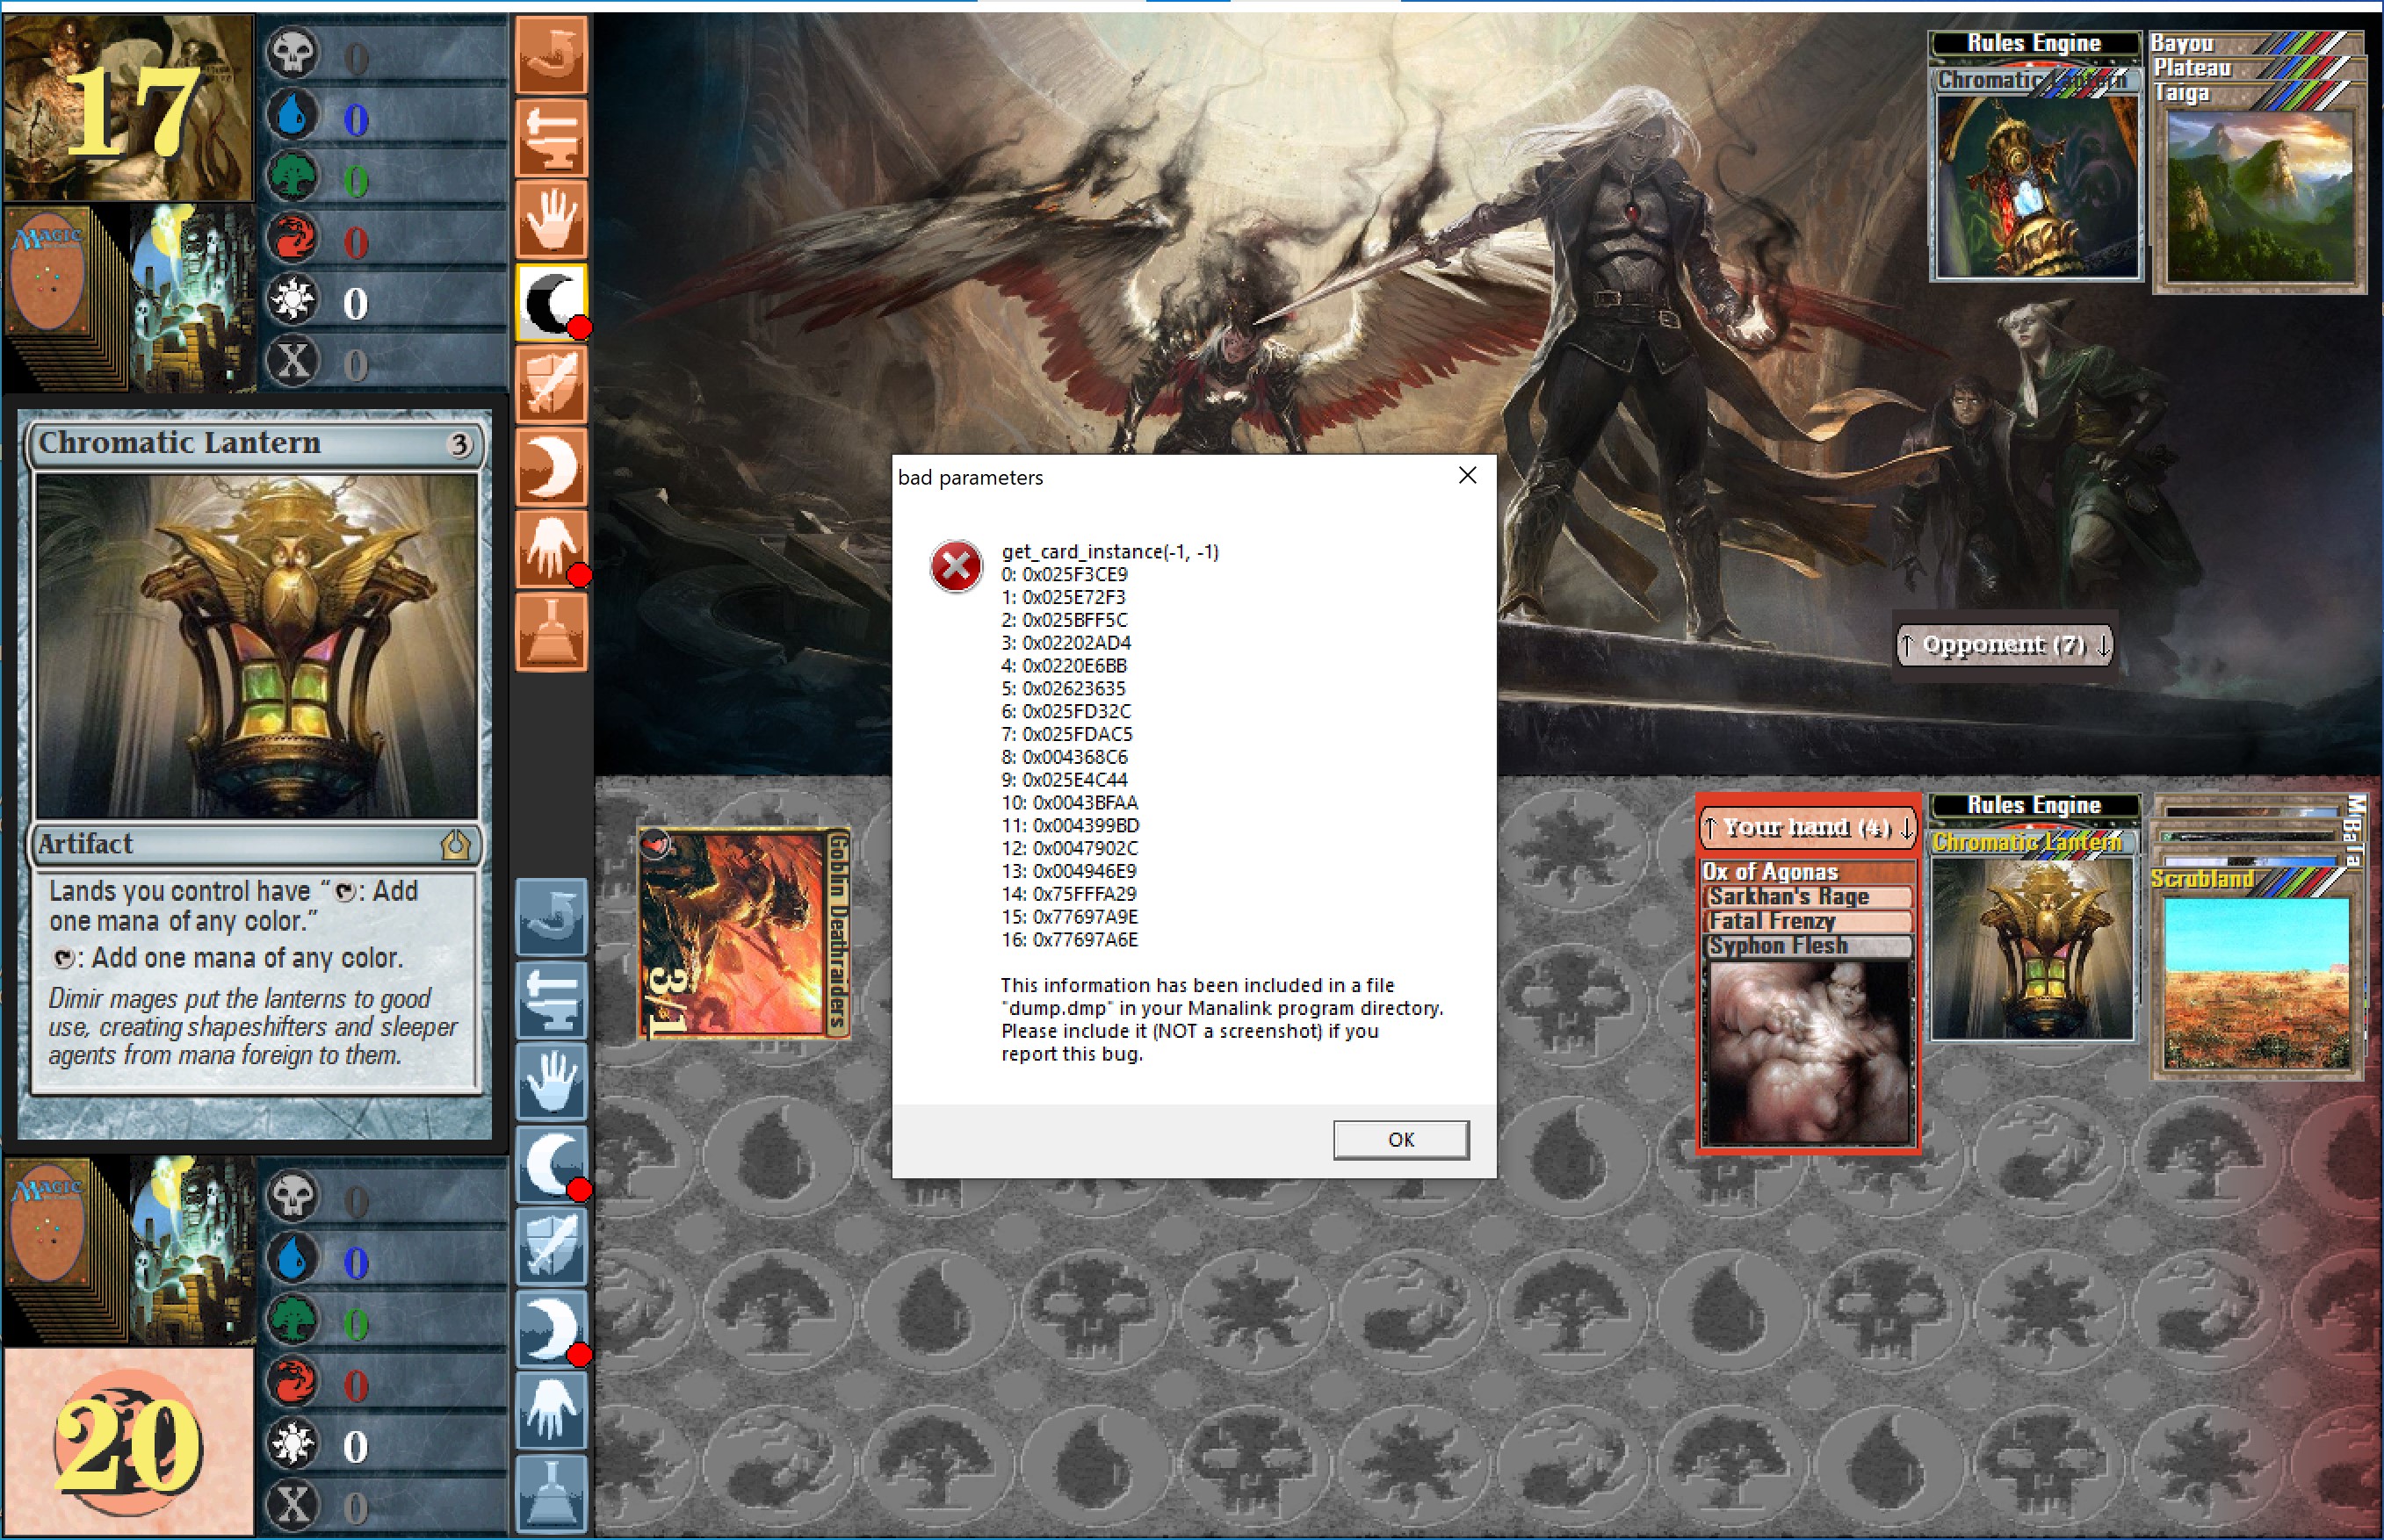Click opponent's upkeep anvil phase icon
This screenshot has height=1540, width=2384.
[x=552, y=136]
